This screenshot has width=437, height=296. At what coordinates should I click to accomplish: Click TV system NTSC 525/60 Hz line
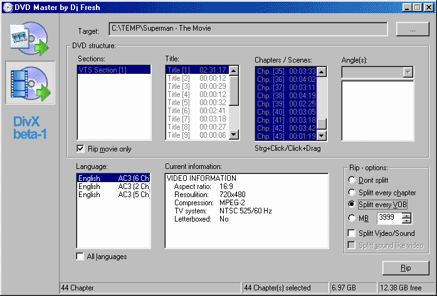point(223,211)
